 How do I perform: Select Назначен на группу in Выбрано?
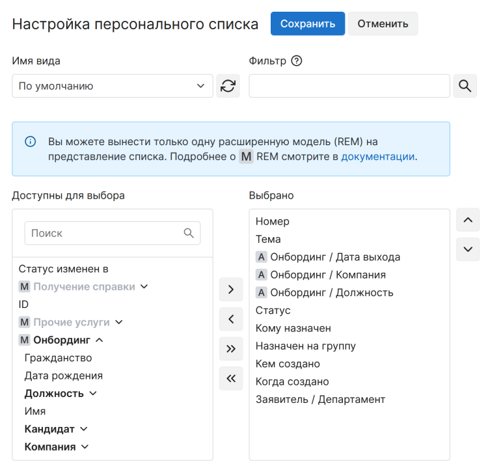click(306, 346)
